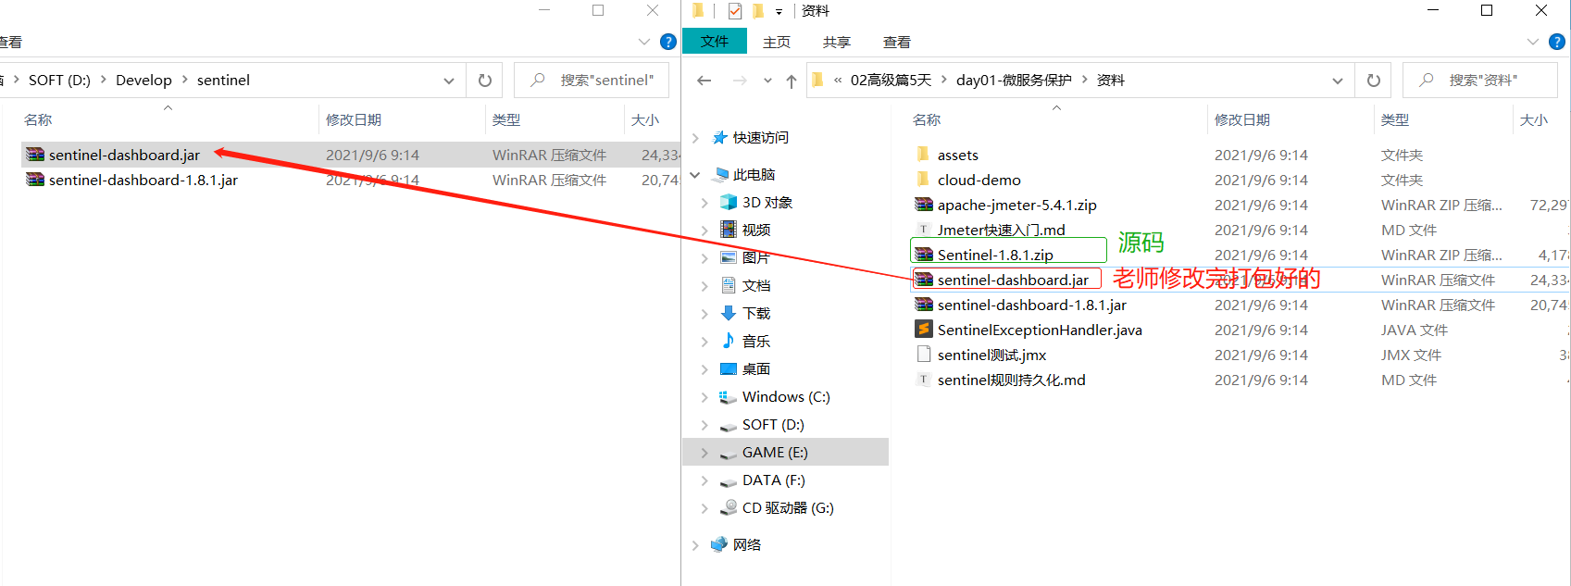Screen dimensions: 1571x586
Task: Go up one folder level in right window
Action: [792, 81]
